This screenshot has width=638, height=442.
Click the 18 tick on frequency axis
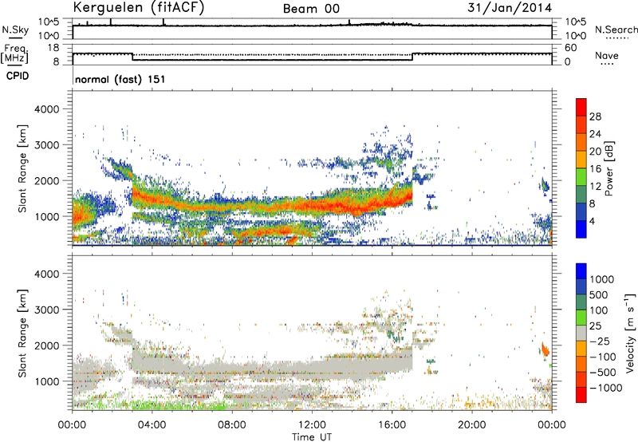pyautogui.click(x=53, y=48)
